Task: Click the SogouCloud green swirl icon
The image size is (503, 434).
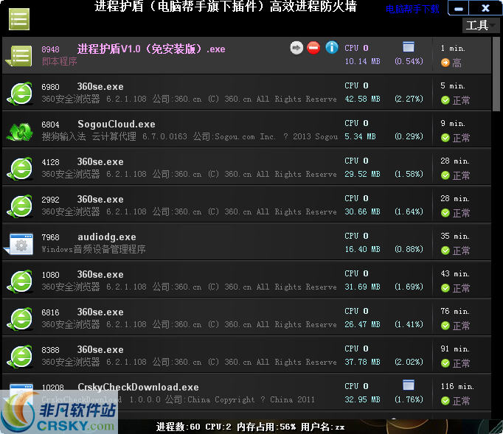Action: coord(20,131)
